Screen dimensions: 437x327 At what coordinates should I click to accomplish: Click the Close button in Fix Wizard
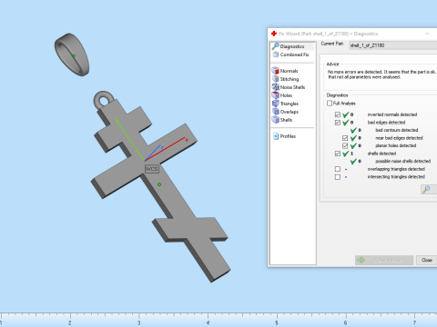427,260
